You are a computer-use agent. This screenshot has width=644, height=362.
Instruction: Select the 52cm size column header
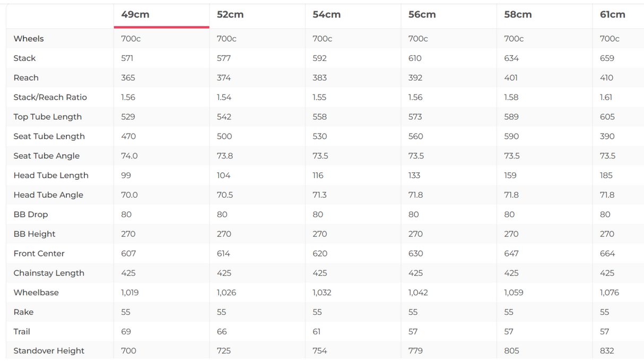[x=230, y=15]
